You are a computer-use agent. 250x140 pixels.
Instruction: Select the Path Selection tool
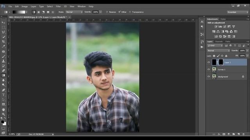pyautogui.click(x=4, y=100)
